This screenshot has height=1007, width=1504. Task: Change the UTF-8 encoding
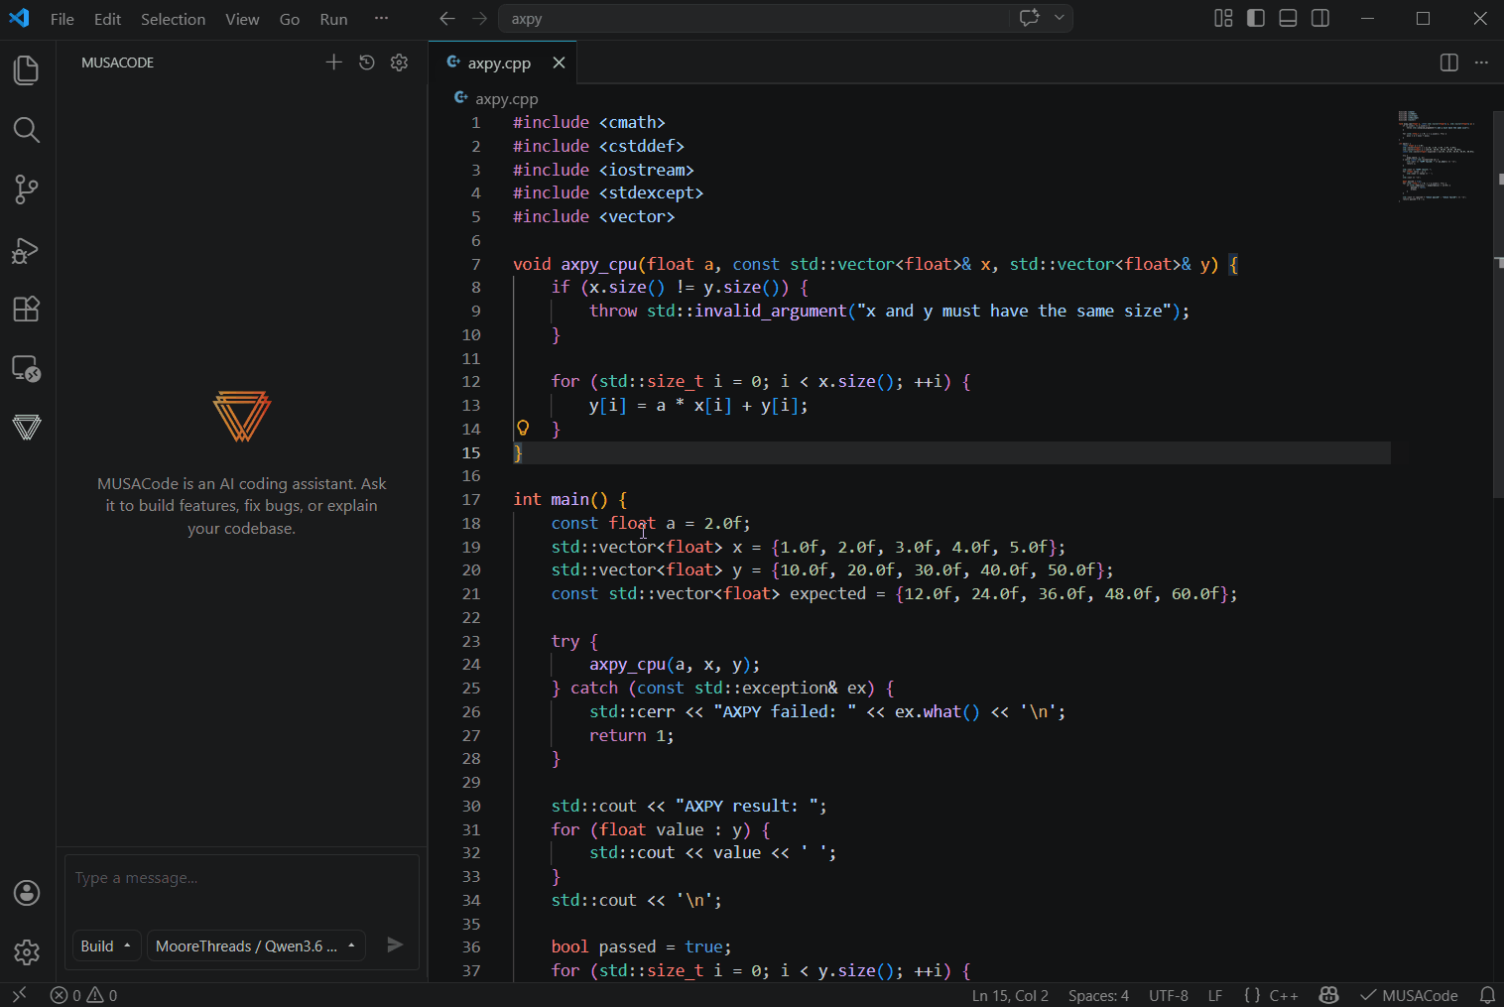(x=1169, y=995)
